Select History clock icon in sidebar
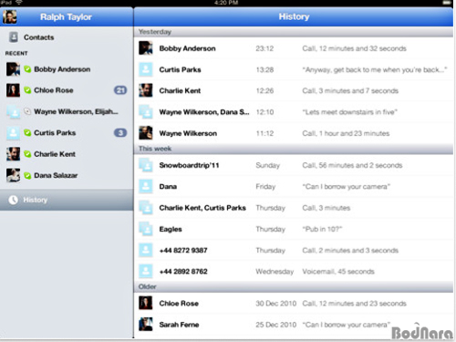The width and height of the screenshot is (456, 342). [x=13, y=200]
